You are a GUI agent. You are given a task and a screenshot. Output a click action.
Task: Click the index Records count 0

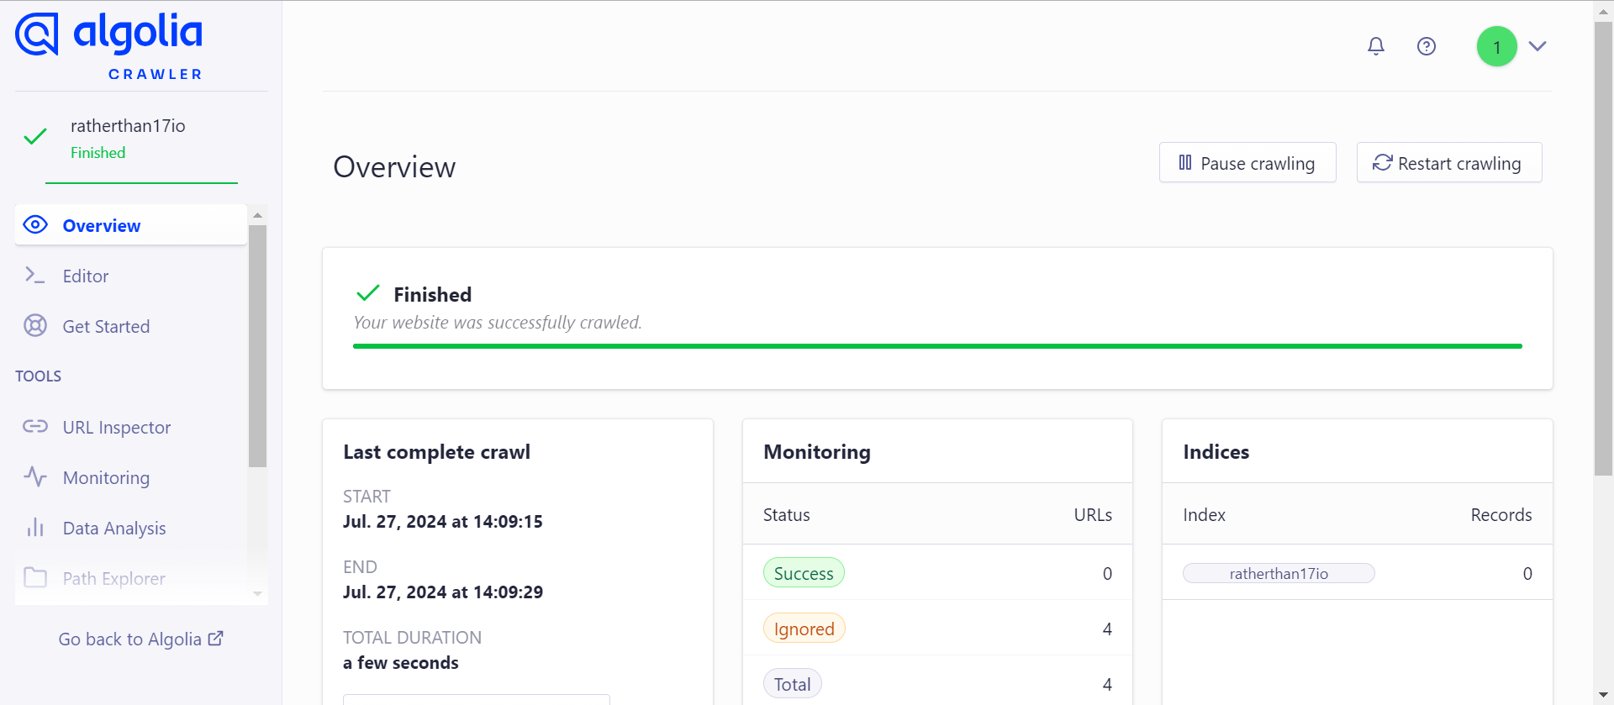1527,573
